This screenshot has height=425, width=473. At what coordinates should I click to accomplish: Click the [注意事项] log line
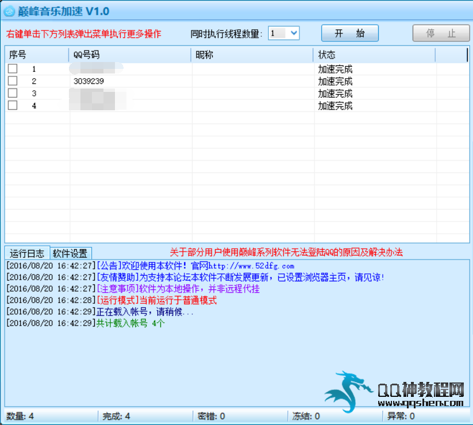pyautogui.click(x=133, y=289)
